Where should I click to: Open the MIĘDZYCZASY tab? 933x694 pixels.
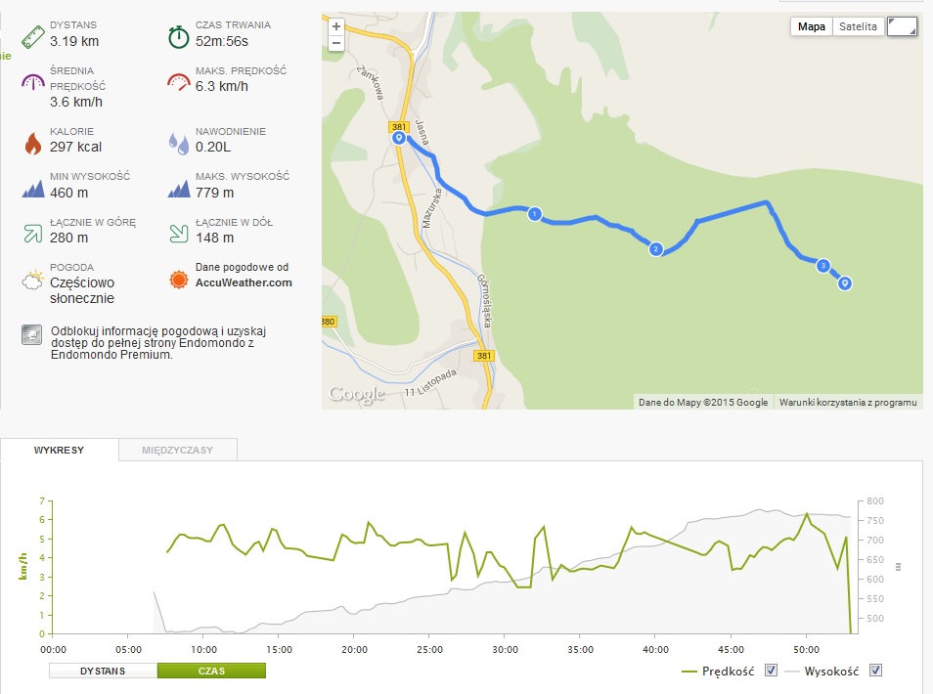pyautogui.click(x=177, y=451)
